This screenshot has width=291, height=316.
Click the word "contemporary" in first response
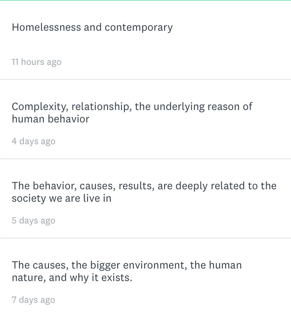pos(139,28)
